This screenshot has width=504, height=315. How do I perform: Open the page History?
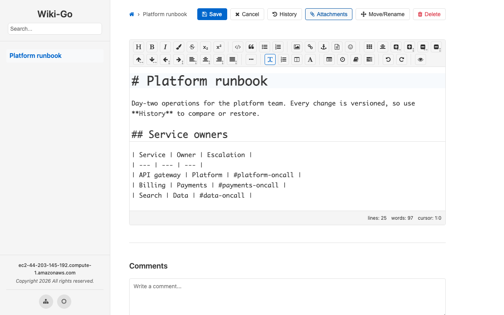point(285,14)
